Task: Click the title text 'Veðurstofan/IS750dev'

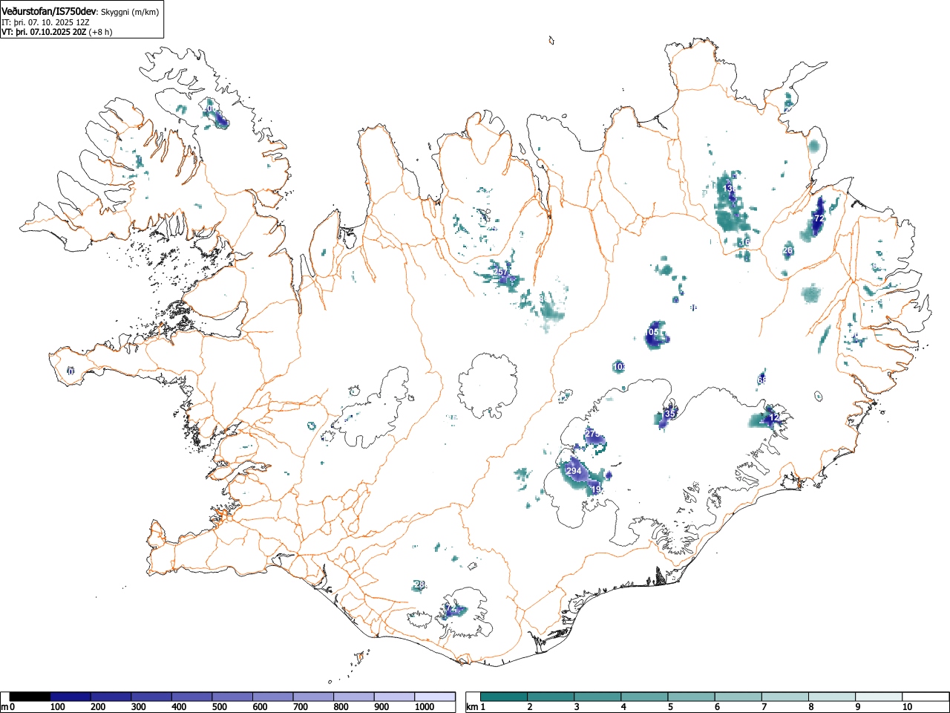Action: tap(50, 11)
